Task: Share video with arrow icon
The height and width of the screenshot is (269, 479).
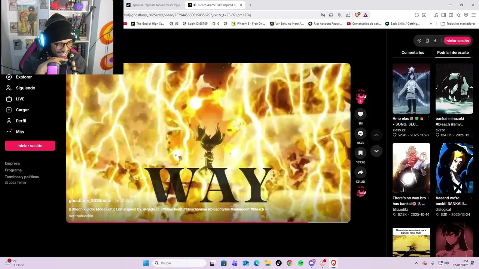Action: pyautogui.click(x=360, y=172)
